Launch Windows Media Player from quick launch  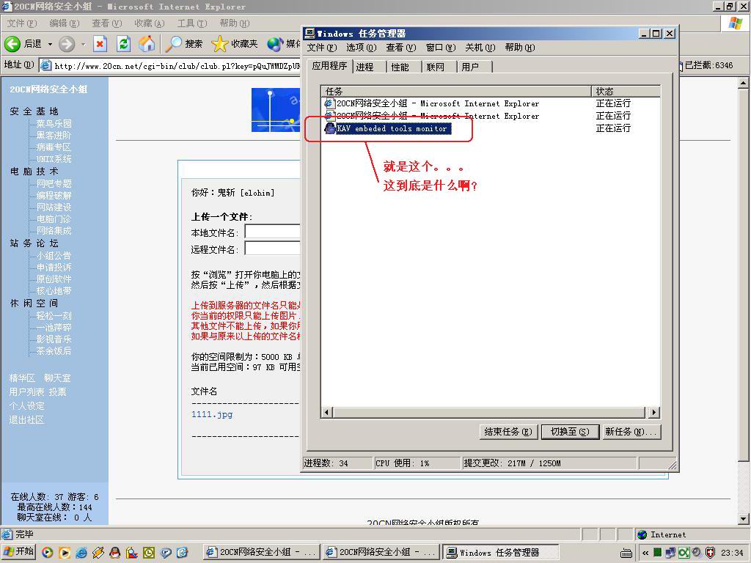tap(47, 553)
